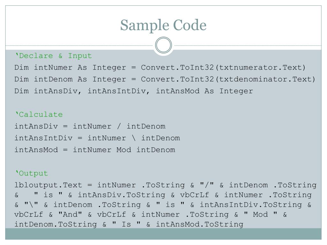Click the txtnumerator.Text argument
This screenshot has width=327, height=245.
[260, 68]
